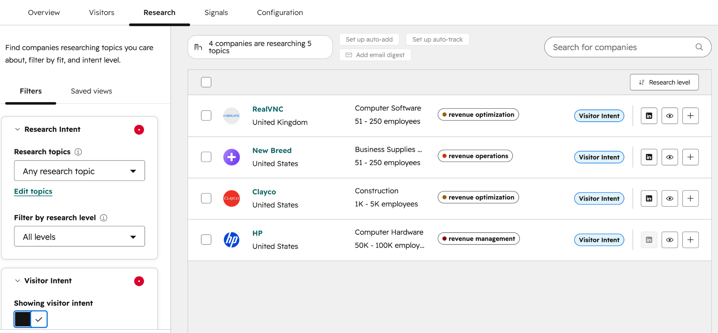The height and width of the screenshot is (333, 718).
Task: Toggle eye icon to track RealVNC
Action: click(x=670, y=116)
